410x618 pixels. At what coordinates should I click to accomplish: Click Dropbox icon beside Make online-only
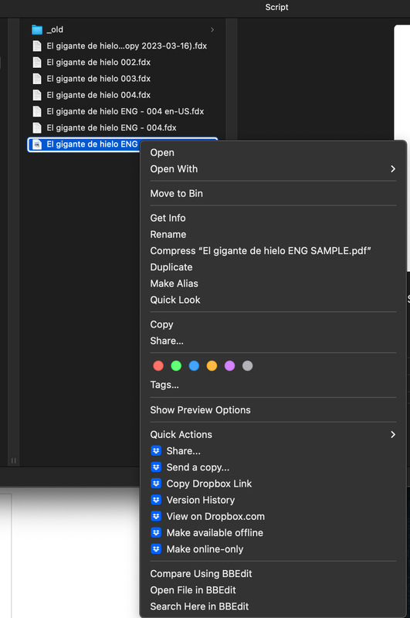point(157,548)
